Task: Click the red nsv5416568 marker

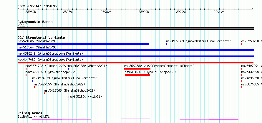Action: tap(44, 93)
